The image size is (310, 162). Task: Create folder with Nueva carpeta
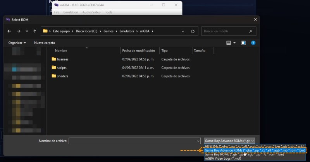[45, 43]
